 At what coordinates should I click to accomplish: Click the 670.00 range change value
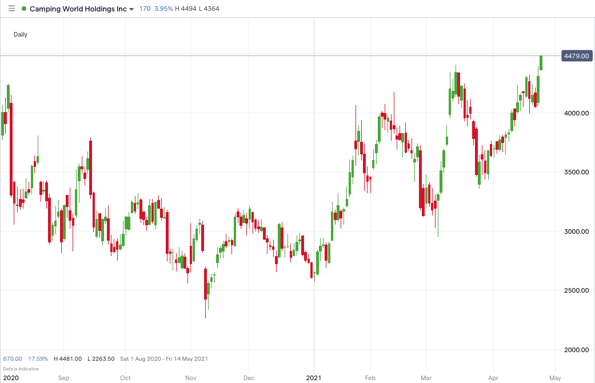point(13,358)
